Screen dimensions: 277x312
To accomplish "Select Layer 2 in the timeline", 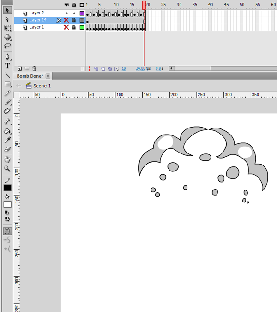I will [36, 13].
